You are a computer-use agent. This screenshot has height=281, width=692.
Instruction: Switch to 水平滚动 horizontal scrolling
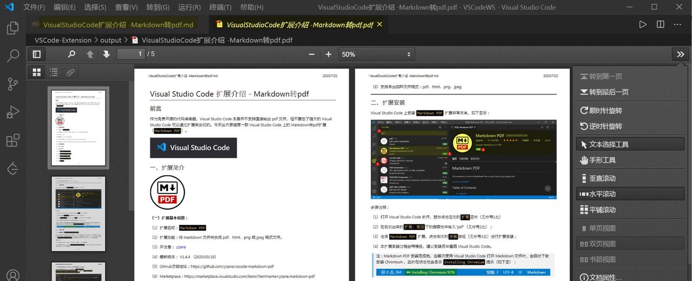[x=631, y=194]
